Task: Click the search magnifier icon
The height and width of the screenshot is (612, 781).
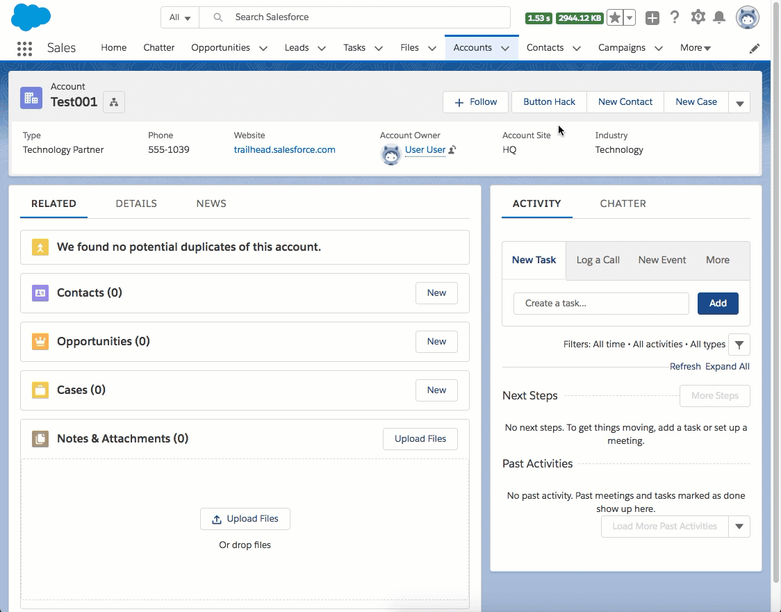Action: [217, 17]
